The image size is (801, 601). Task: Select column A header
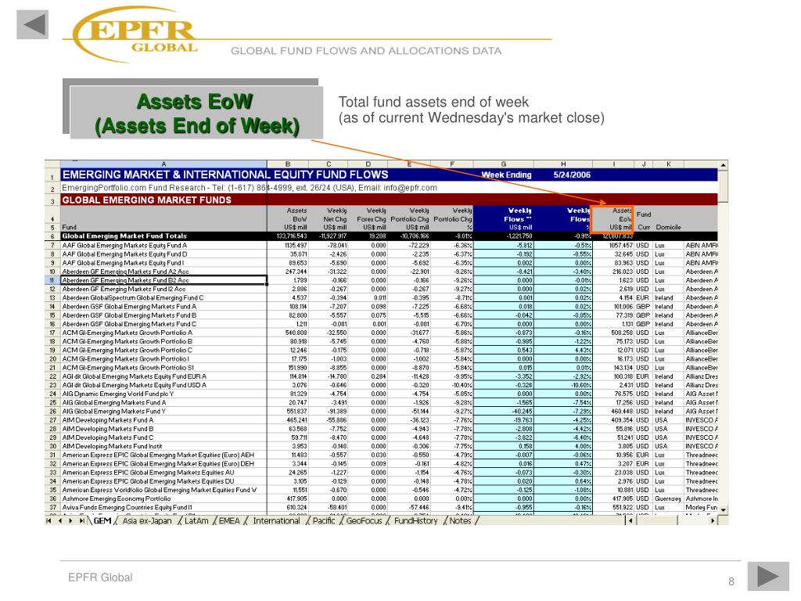pos(163,164)
